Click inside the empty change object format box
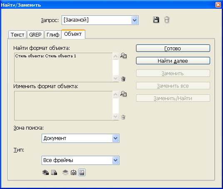223x189 pixels. click(63, 106)
